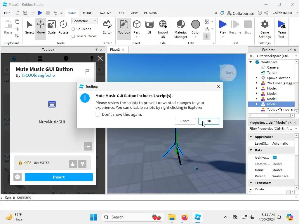Vote thumbs up on Mute Music GUI
The image size is (299, 224).
pyautogui.click(x=73, y=164)
